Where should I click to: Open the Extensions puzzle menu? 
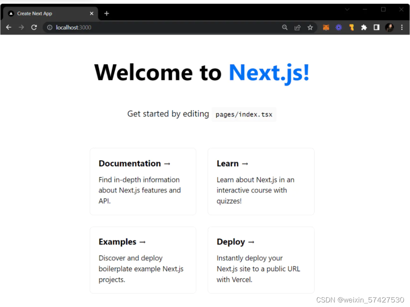[x=364, y=27]
